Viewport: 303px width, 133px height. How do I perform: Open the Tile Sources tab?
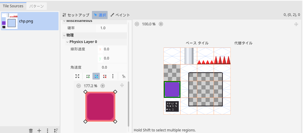click(13, 6)
